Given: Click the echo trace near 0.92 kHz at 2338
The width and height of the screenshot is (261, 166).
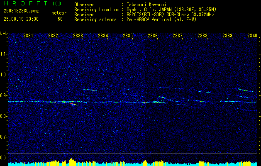Looking at the screenshot, I should click(205, 92).
